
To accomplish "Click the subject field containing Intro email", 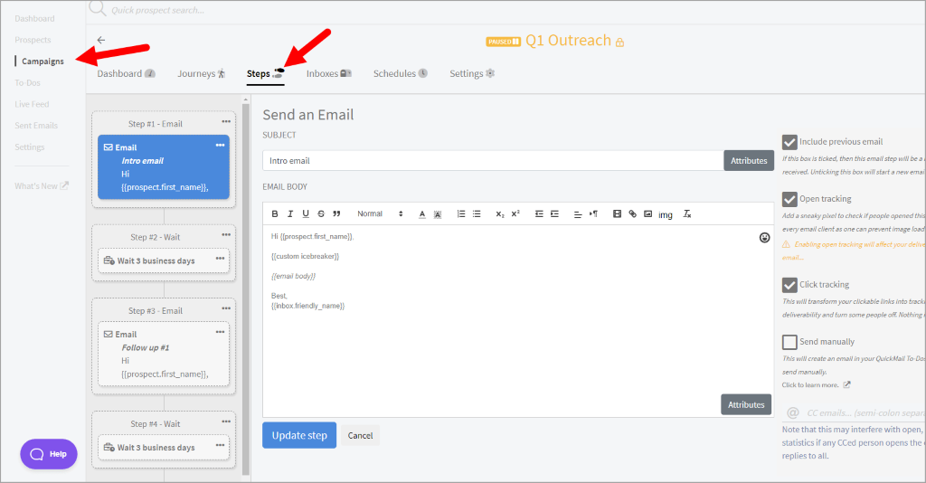I will pyautogui.click(x=493, y=161).
